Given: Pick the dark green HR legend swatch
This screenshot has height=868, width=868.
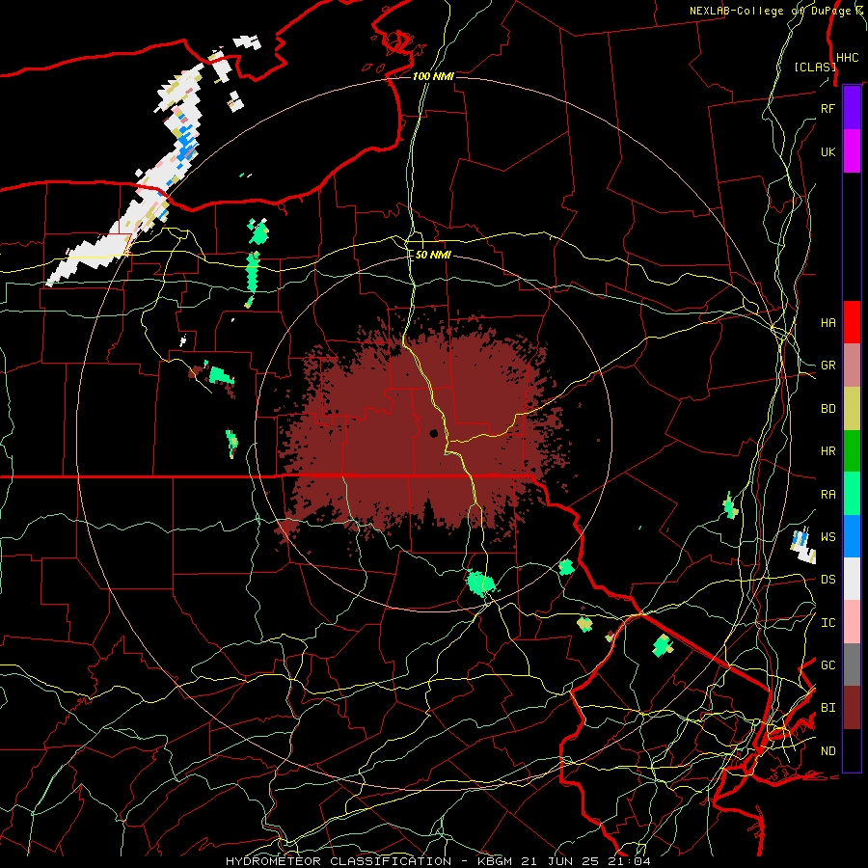Looking at the screenshot, I should [x=852, y=450].
